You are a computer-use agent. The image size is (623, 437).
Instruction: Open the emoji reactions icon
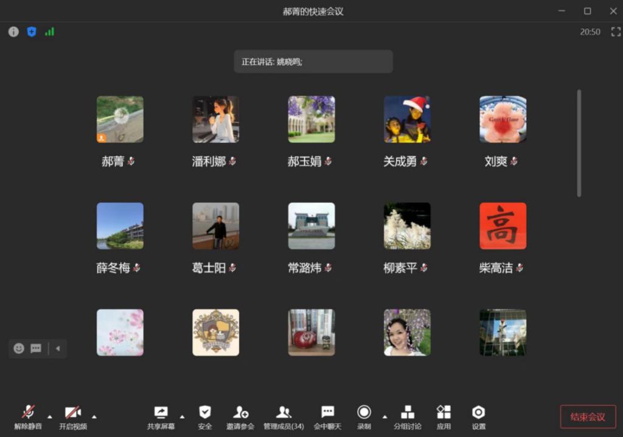pyautogui.click(x=19, y=348)
